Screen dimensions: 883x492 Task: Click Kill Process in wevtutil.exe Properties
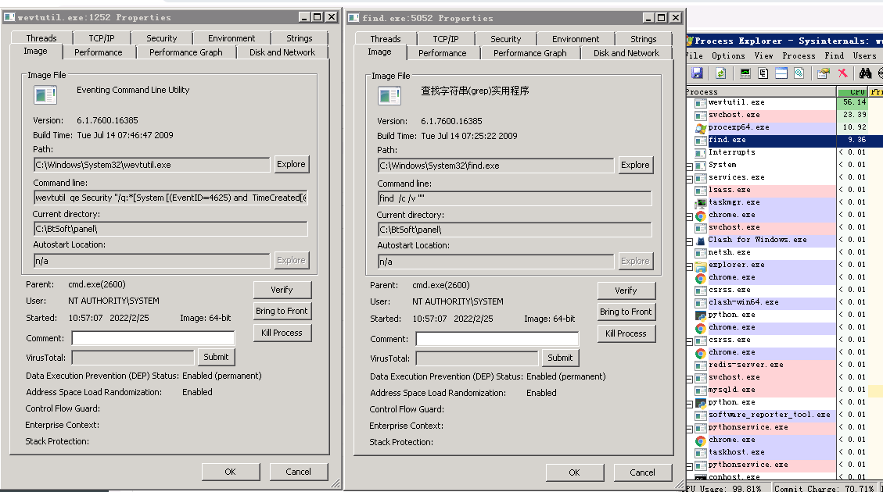(x=282, y=333)
